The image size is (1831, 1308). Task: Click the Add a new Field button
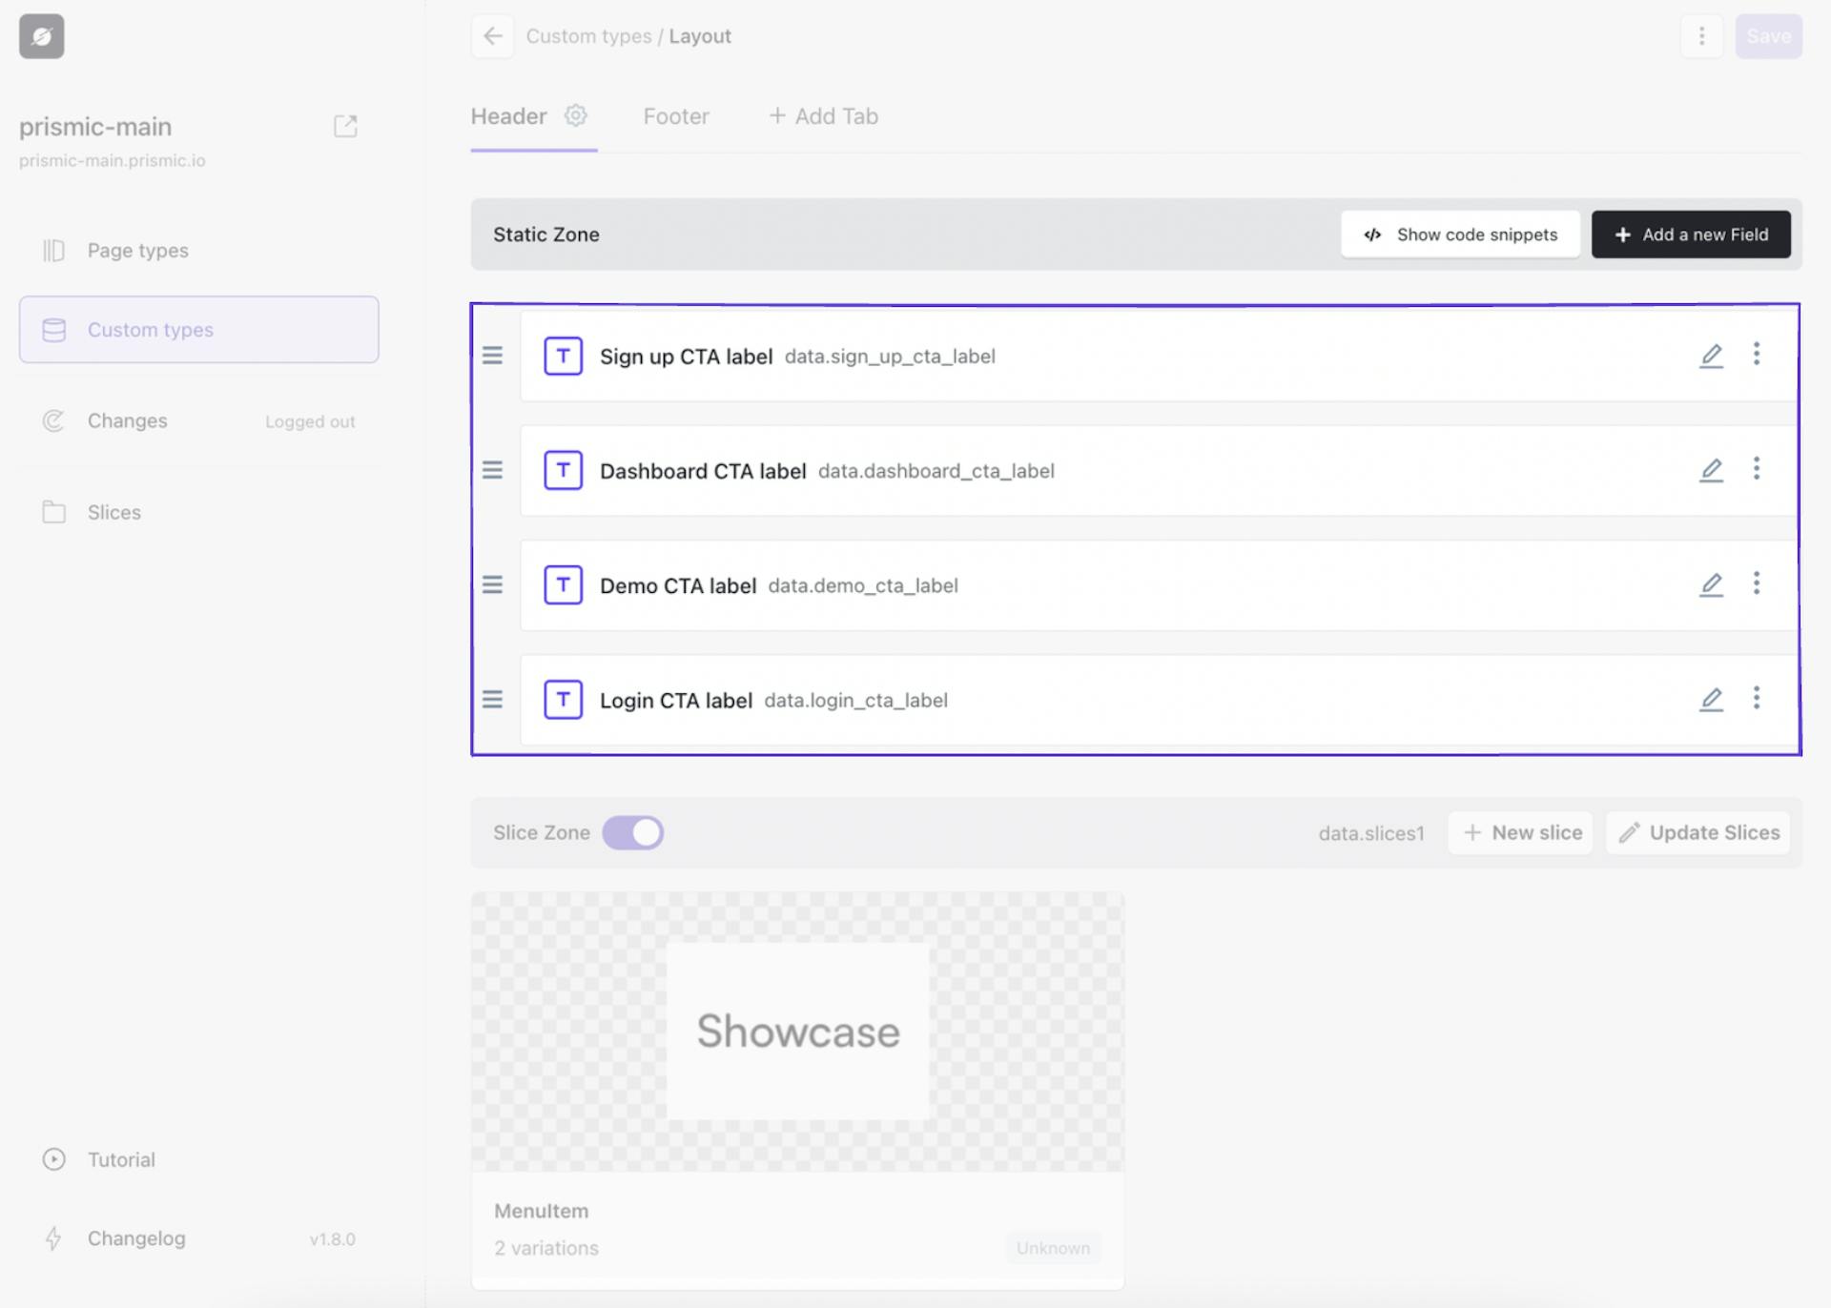(1691, 234)
